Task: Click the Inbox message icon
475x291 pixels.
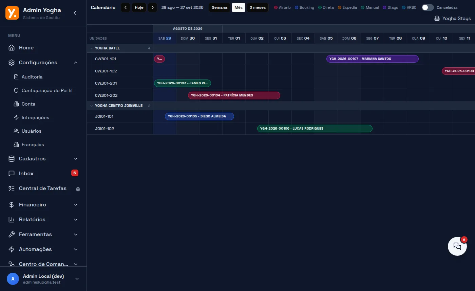Action: click(x=12, y=174)
